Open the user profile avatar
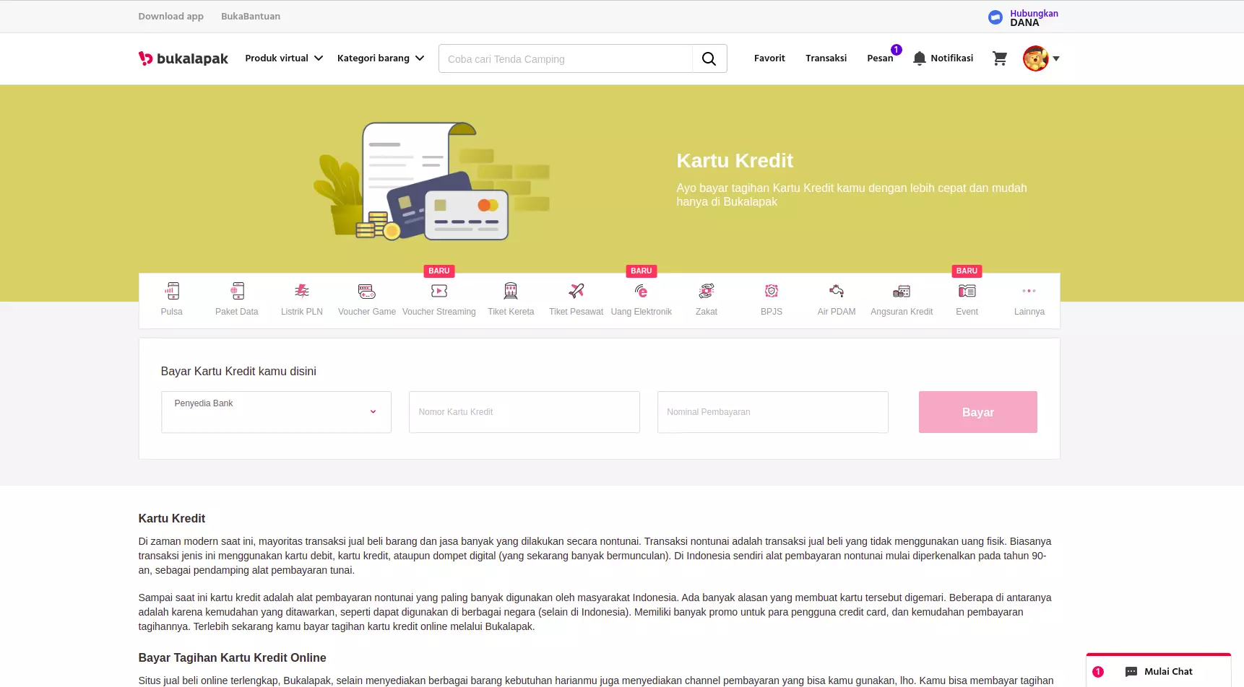The height and width of the screenshot is (687, 1244). pyautogui.click(x=1035, y=58)
